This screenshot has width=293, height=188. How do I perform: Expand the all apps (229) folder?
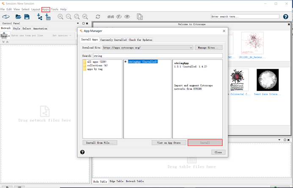(95, 62)
